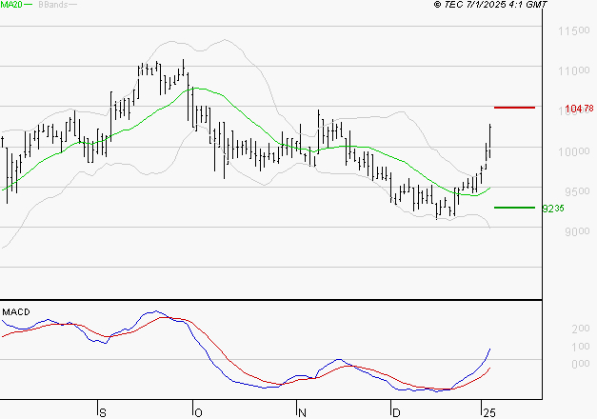
Task: Click the BBands legend label
Action: pos(53,5)
